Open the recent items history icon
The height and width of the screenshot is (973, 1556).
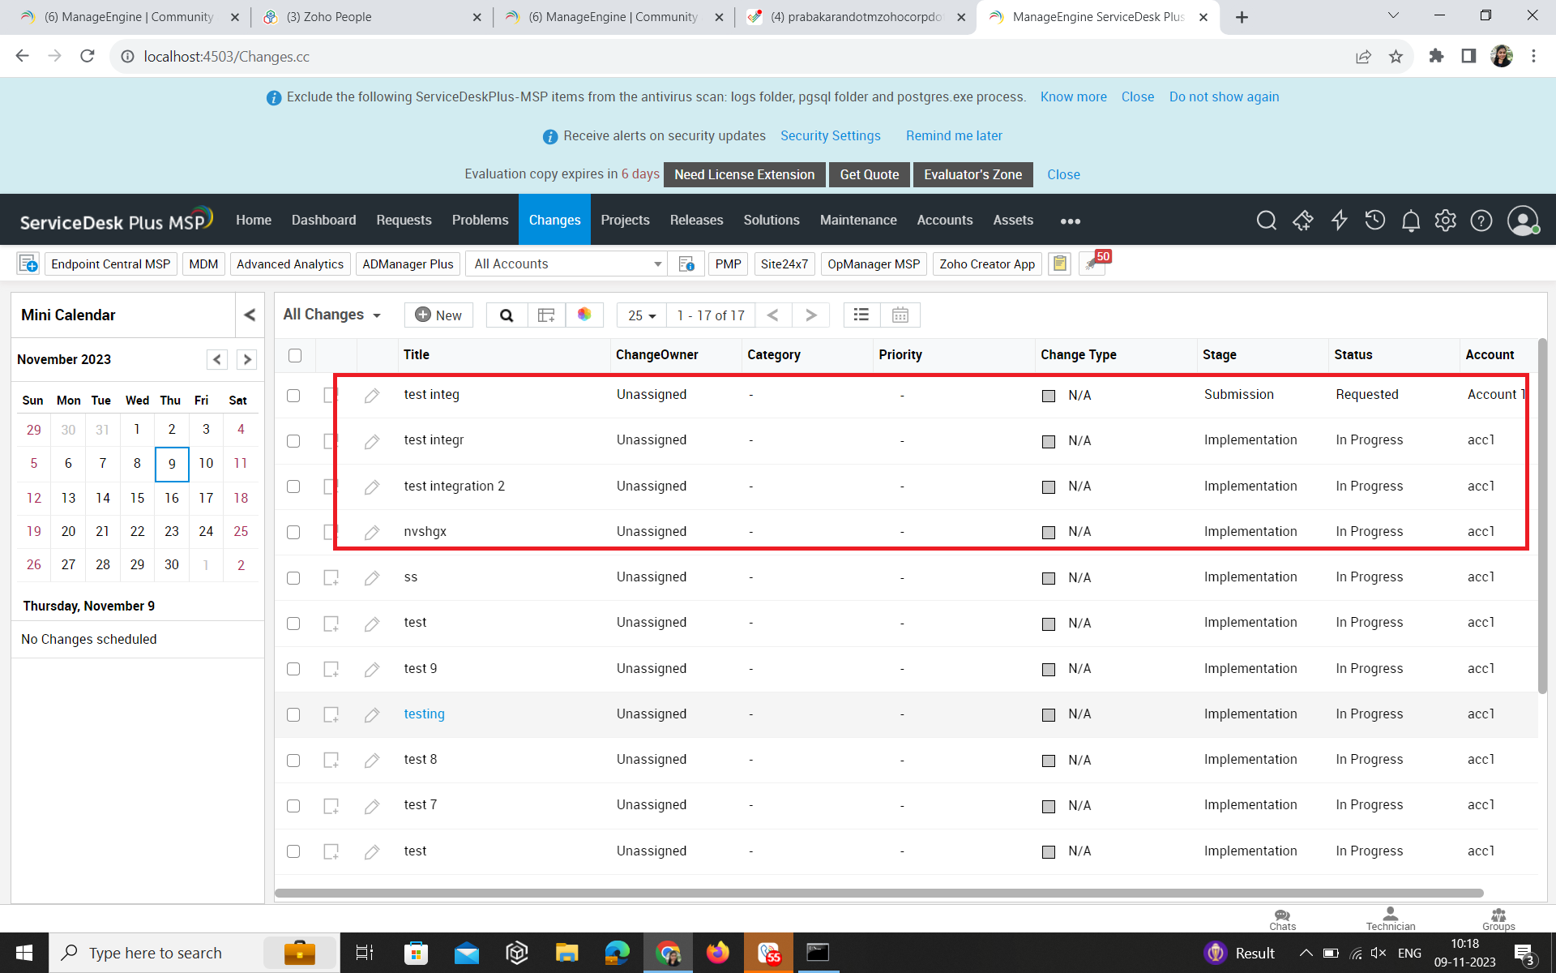(x=1374, y=221)
